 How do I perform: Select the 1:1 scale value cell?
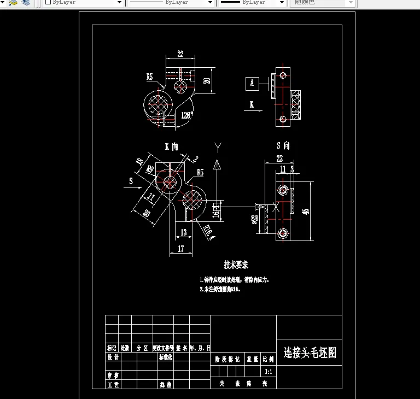tap(269, 372)
